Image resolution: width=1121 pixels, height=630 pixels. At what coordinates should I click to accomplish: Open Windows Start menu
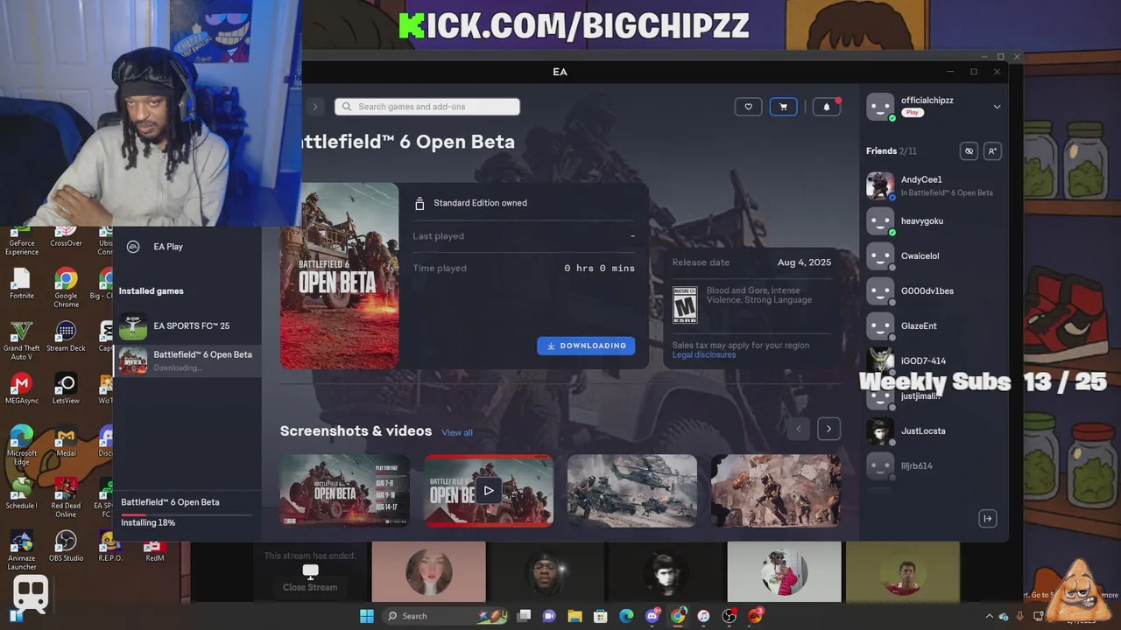(x=367, y=616)
